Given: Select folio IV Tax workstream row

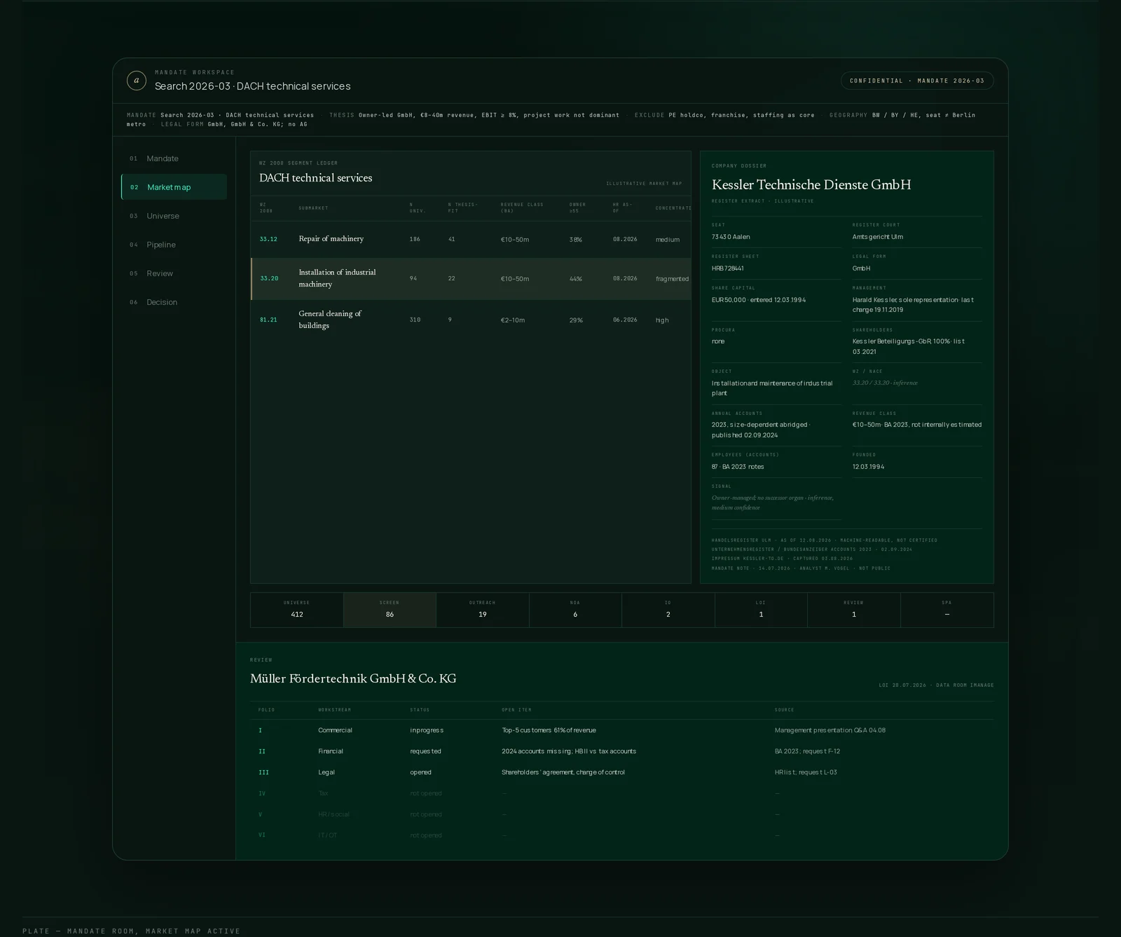Looking at the screenshot, I should (622, 793).
